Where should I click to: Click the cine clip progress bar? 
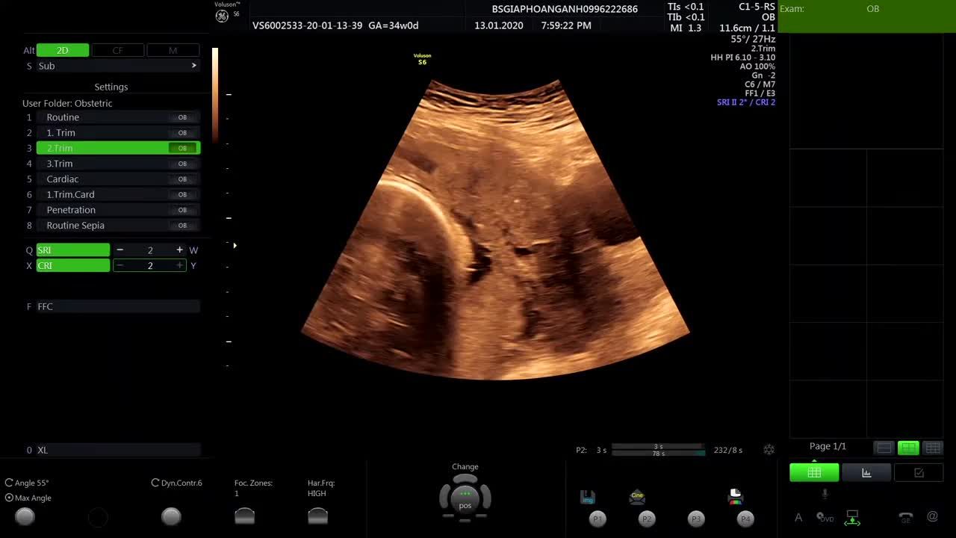click(x=657, y=450)
